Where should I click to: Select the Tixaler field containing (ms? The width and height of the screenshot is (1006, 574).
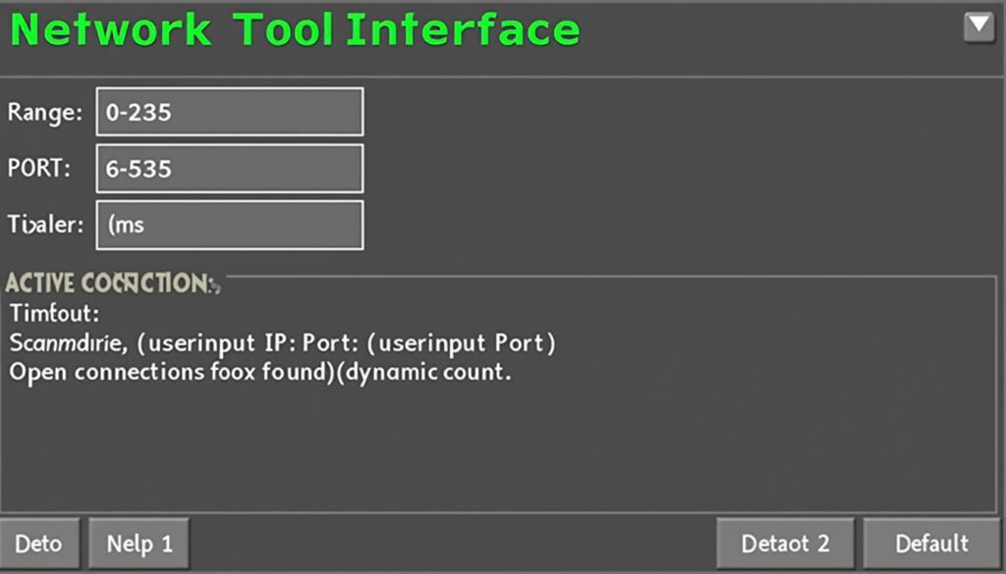tap(230, 225)
